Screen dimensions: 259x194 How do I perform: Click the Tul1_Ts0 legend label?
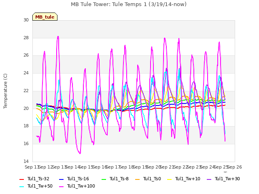pyautogui.click(x=152, y=179)
